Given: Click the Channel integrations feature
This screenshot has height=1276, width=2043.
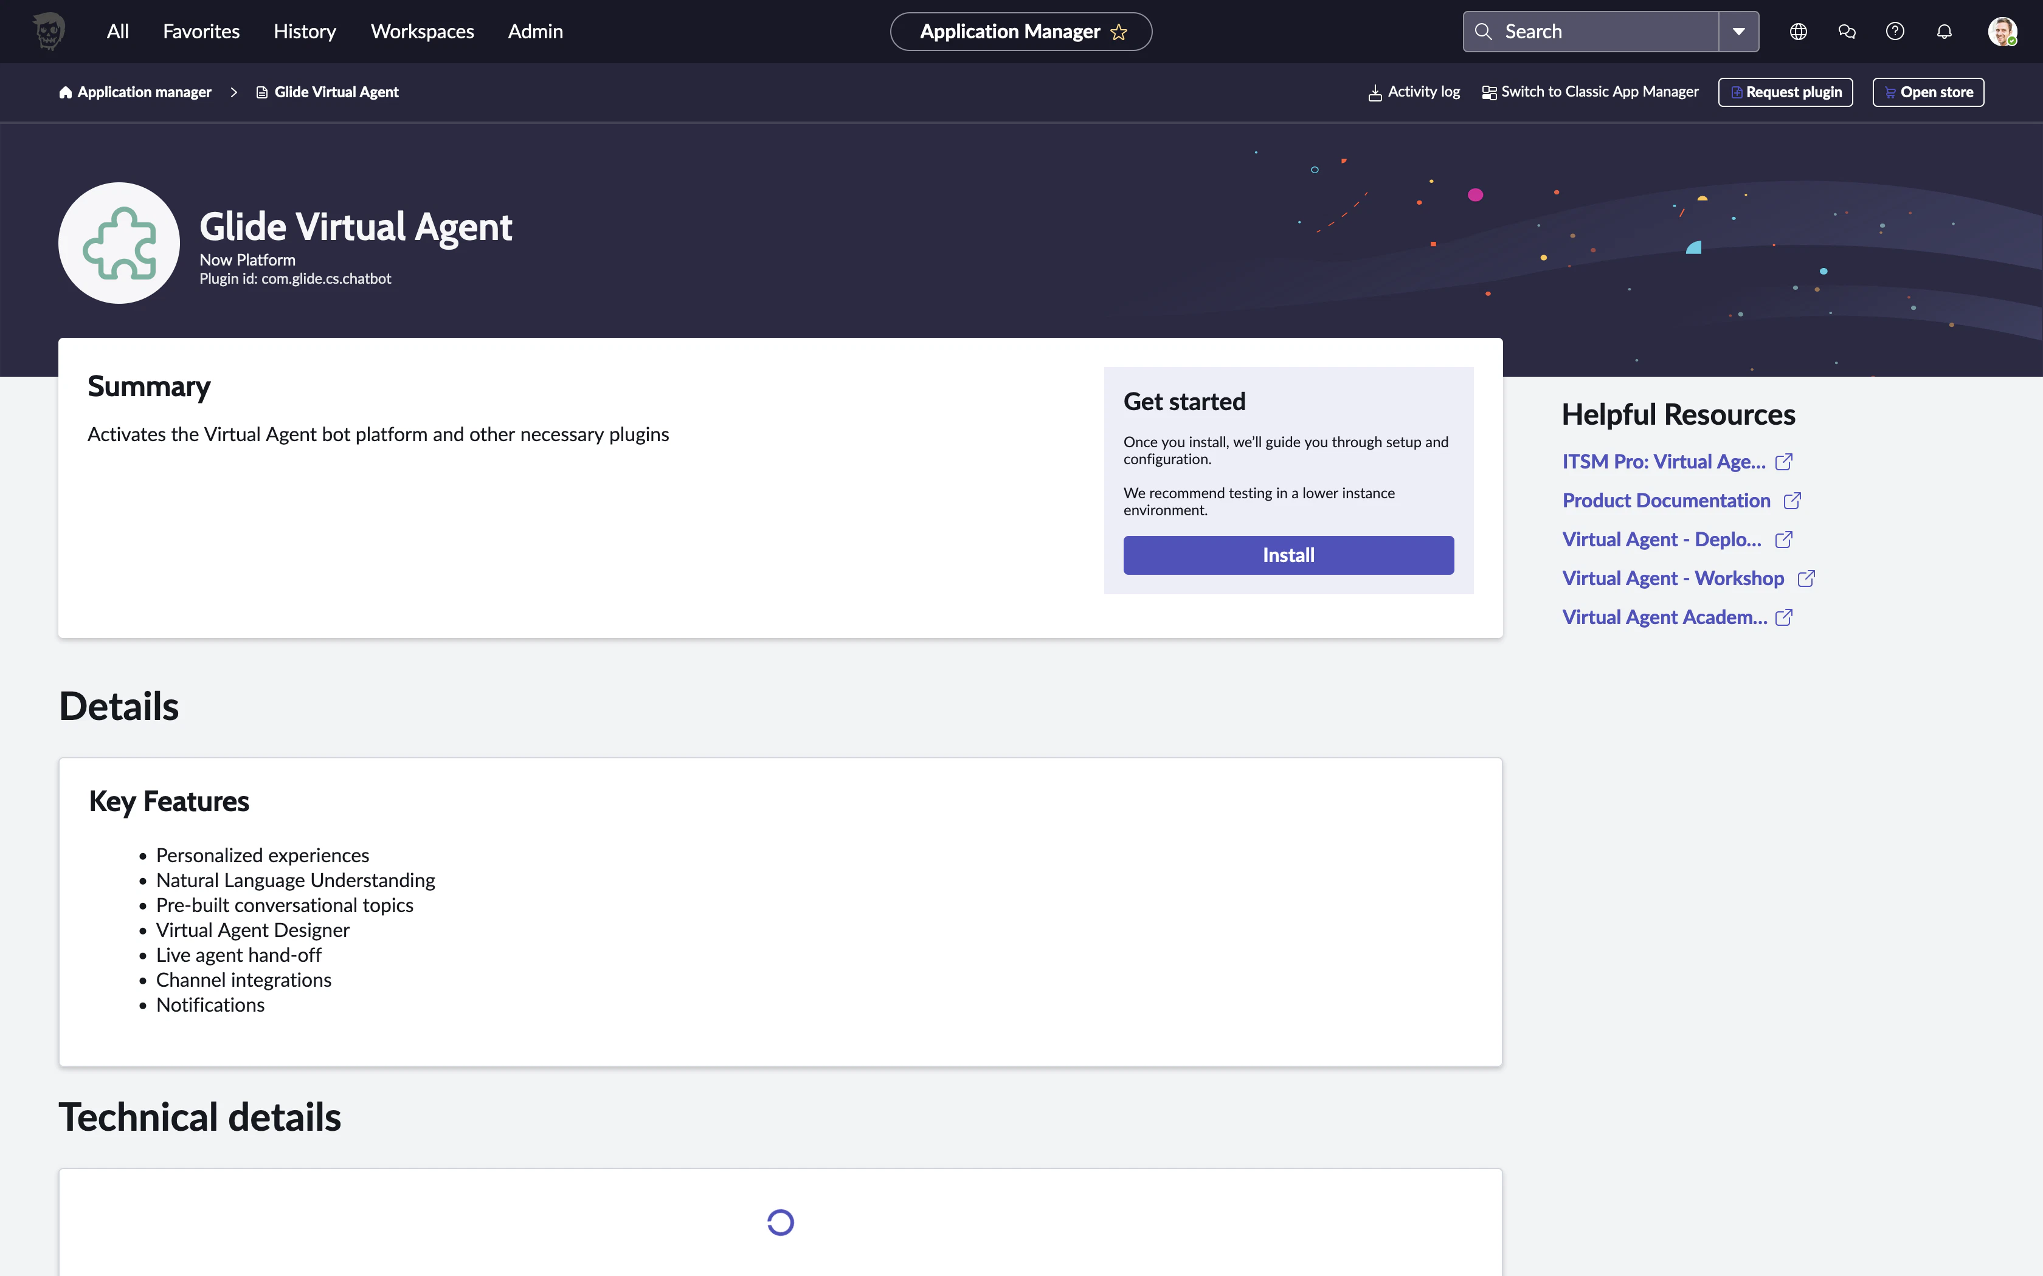Looking at the screenshot, I should [x=244, y=979].
